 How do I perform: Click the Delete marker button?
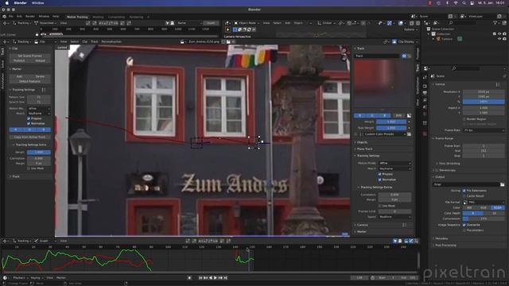pyautogui.click(x=41, y=76)
